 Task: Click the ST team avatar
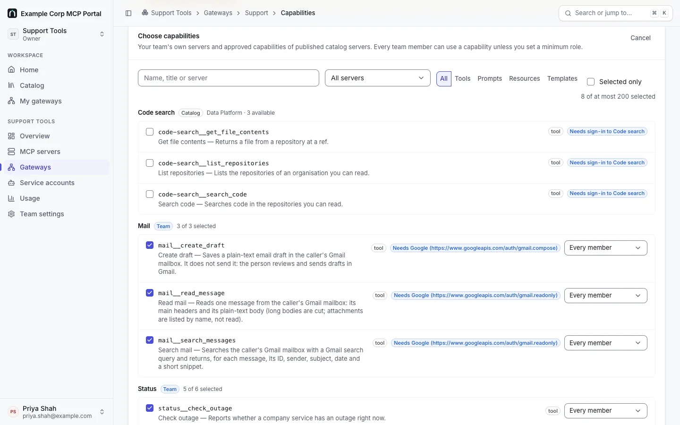[13, 34]
